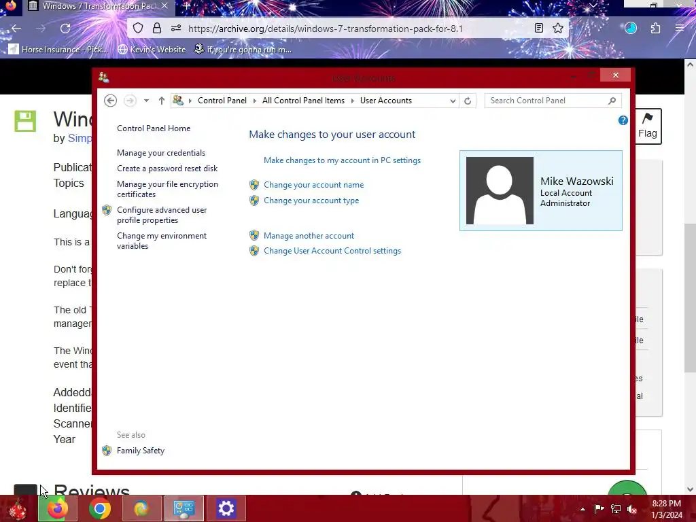
Task: Open Google Chrome from the taskbar
Action: point(99,508)
